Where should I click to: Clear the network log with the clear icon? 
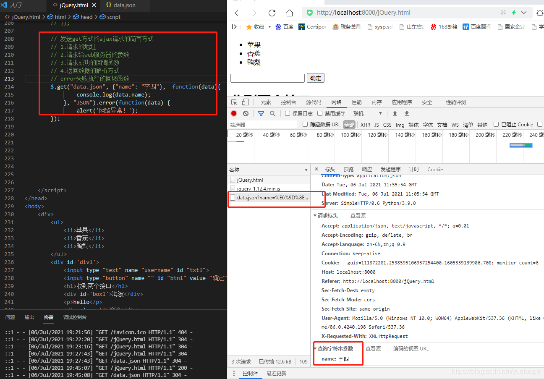(x=246, y=113)
